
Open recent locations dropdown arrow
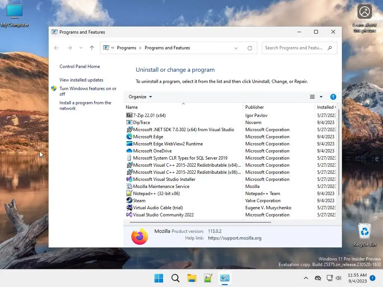81,48
